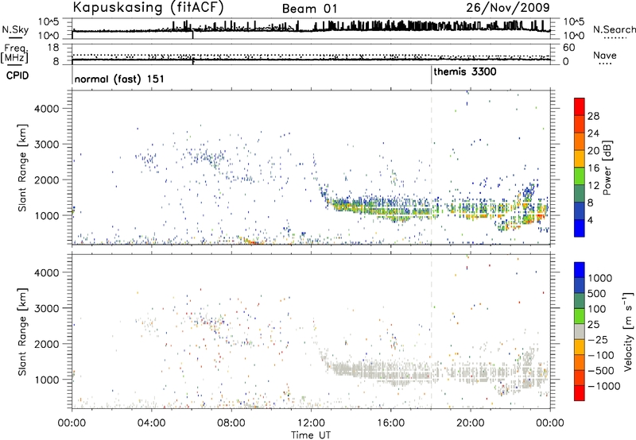Image resolution: width=636 pixels, height=440 pixels.
Task: Click the 'Time UT' axis label
Action: (311, 435)
